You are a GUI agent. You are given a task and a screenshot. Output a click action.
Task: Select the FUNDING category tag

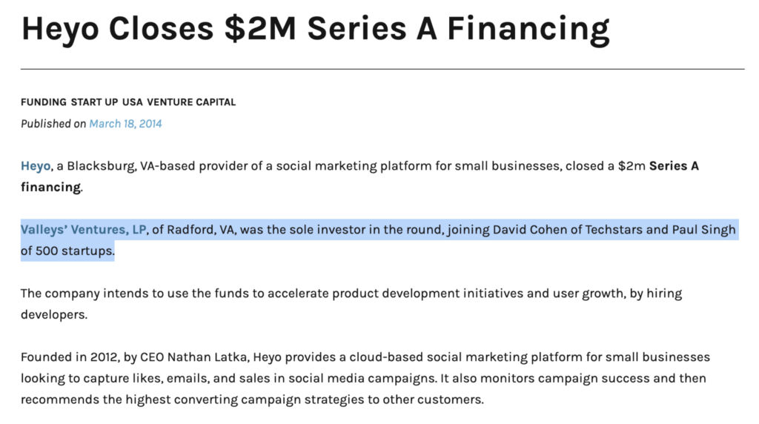(44, 102)
